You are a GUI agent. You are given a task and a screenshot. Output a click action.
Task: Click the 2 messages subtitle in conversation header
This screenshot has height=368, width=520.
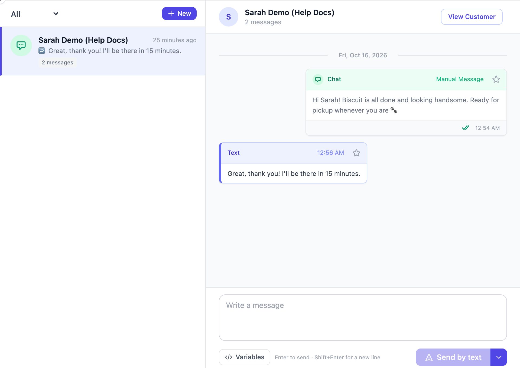click(x=263, y=22)
